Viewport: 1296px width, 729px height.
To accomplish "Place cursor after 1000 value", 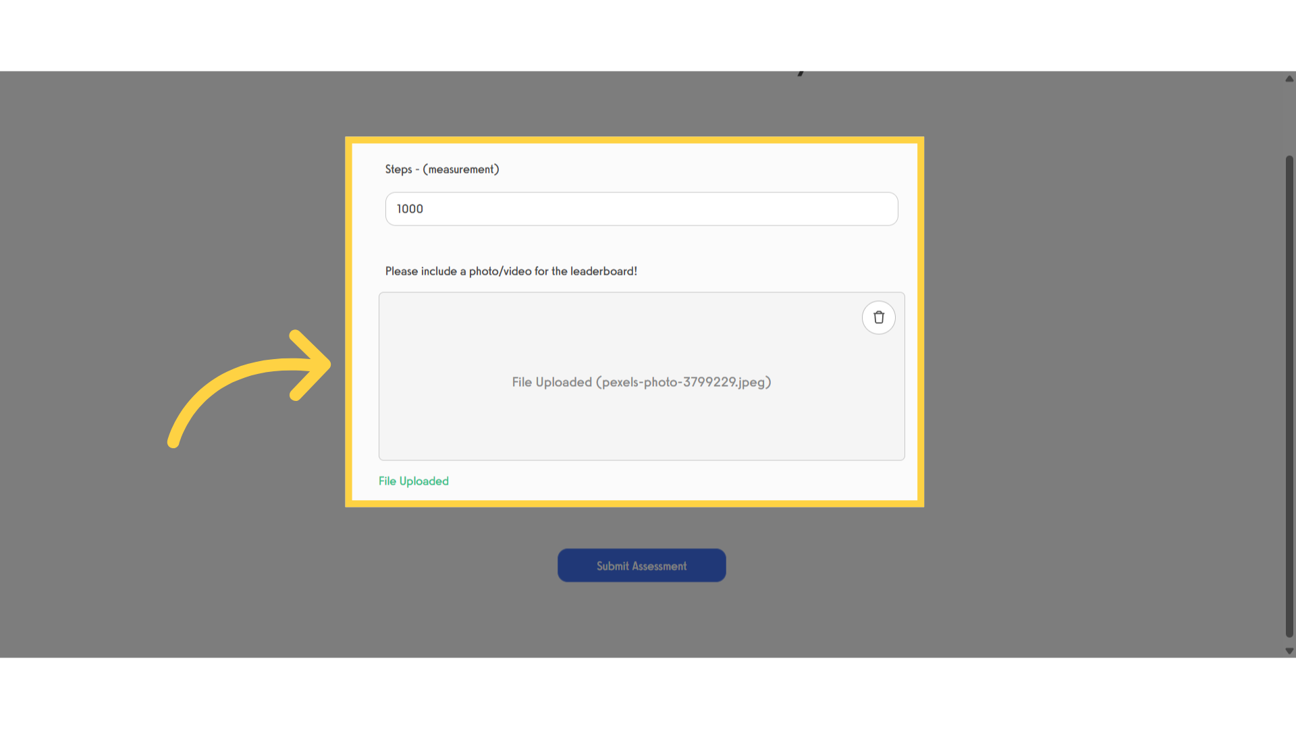I will pos(425,209).
